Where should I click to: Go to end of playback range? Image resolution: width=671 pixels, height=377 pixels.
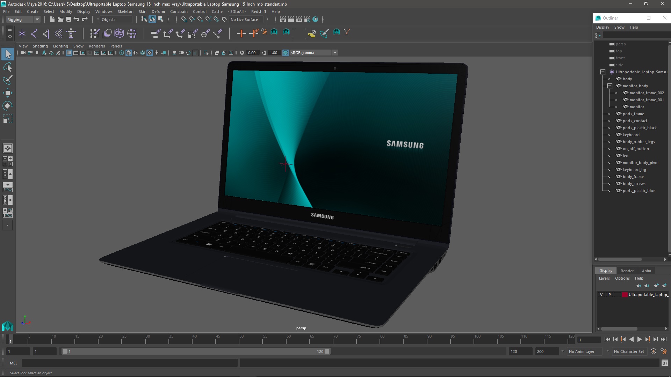(x=663, y=339)
